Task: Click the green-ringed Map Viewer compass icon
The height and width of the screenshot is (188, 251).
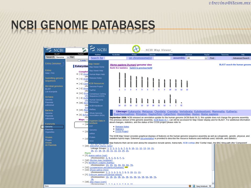Action: [136, 49]
